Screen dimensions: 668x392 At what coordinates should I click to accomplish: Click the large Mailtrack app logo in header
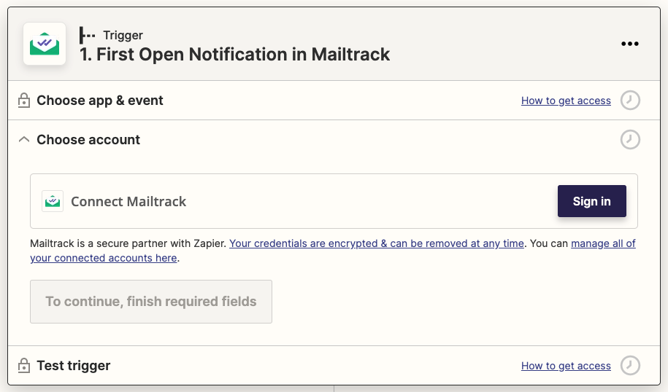click(x=45, y=44)
